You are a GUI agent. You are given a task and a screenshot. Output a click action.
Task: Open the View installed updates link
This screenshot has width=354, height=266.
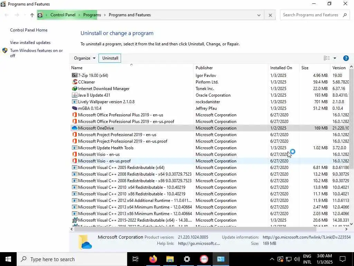pos(30,43)
